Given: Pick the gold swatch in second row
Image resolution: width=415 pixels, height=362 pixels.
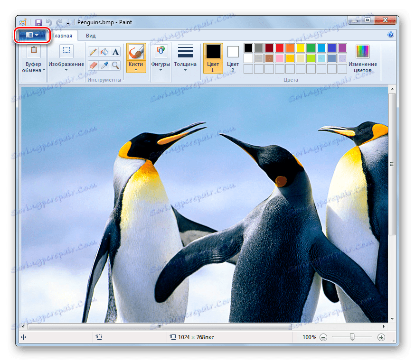Looking at the screenshot, I should tap(290, 58).
